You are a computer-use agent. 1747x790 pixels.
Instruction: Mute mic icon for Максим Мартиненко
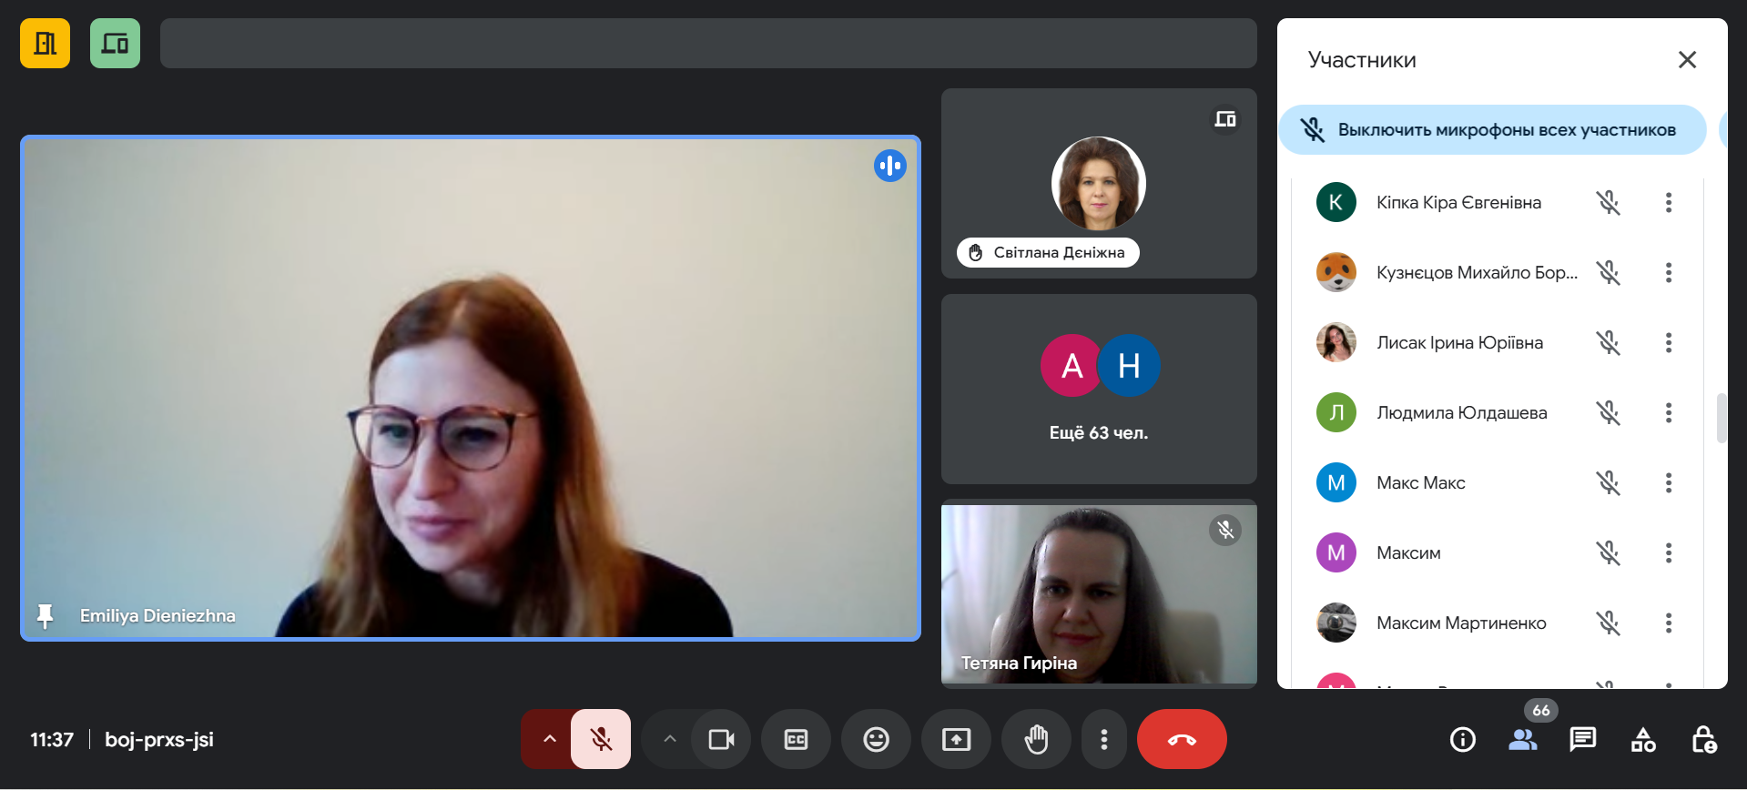pyautogui.click(x=1608, y=623)
